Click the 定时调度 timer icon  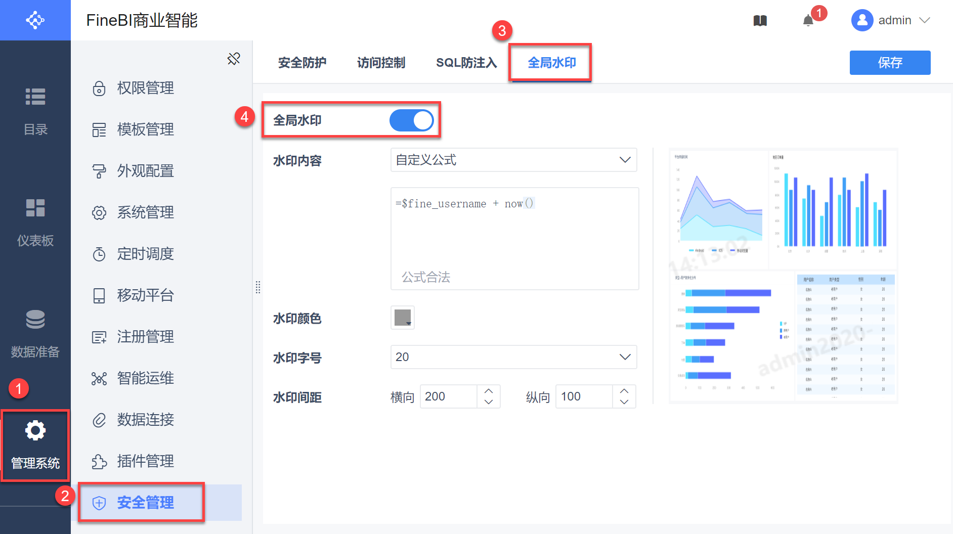(x=99, y=254)
